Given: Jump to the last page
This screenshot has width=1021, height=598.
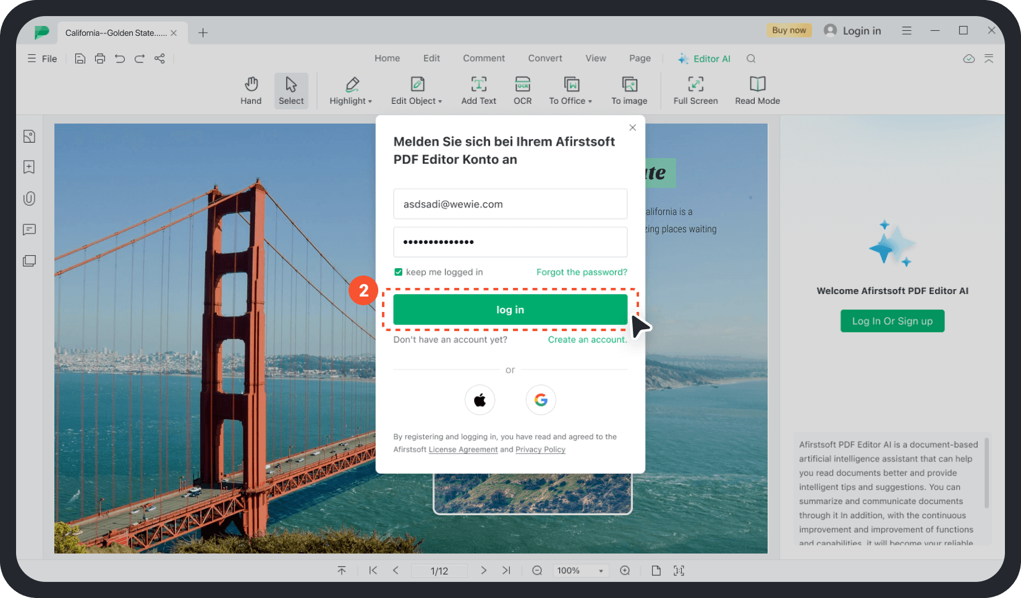Looking at the screenshot, I should (506, 570).
